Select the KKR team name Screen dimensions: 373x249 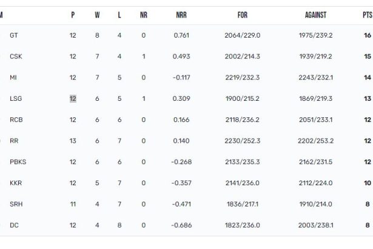coord(16,183)
